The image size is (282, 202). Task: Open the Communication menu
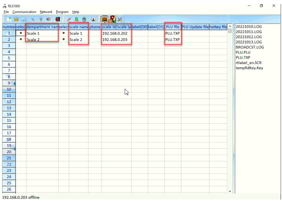[x=24, y=12]
